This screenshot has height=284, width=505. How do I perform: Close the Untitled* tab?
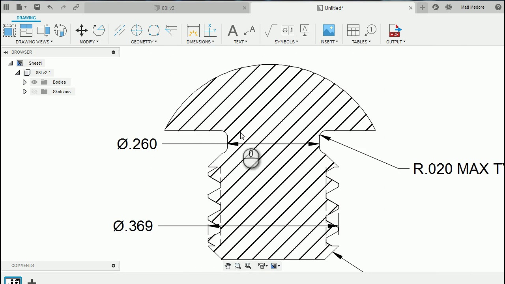(411, 8)
